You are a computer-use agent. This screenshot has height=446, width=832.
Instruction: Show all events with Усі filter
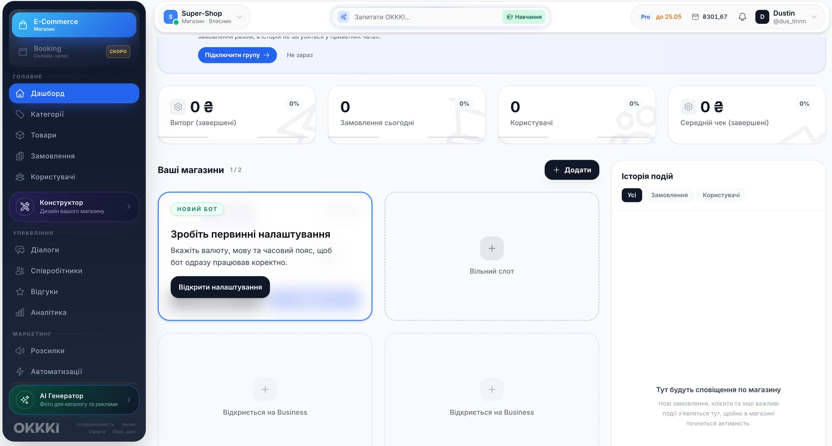coord(632,195)
